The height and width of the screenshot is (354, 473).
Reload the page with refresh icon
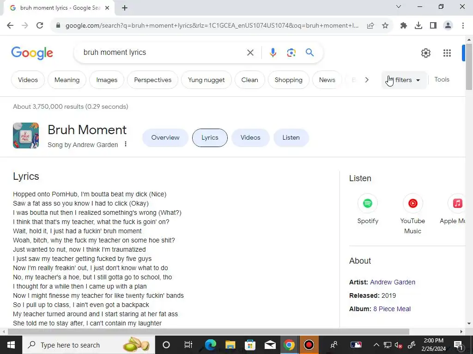click(x=40, y=26)
